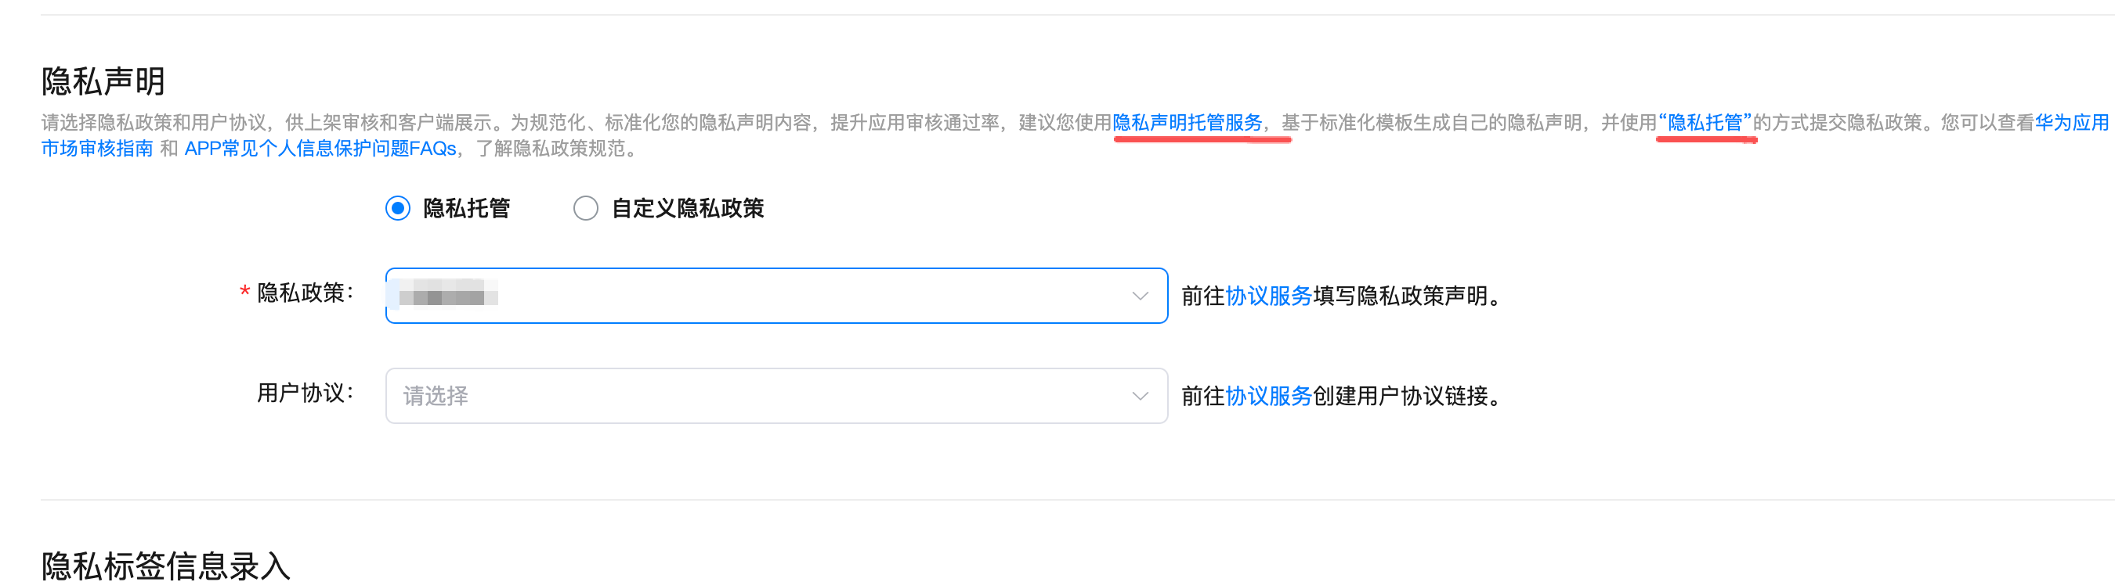The image size is (2115, 582).
Task: Click 协议服务 link beside 隐私政策 field
Action: pos(1267,296)
